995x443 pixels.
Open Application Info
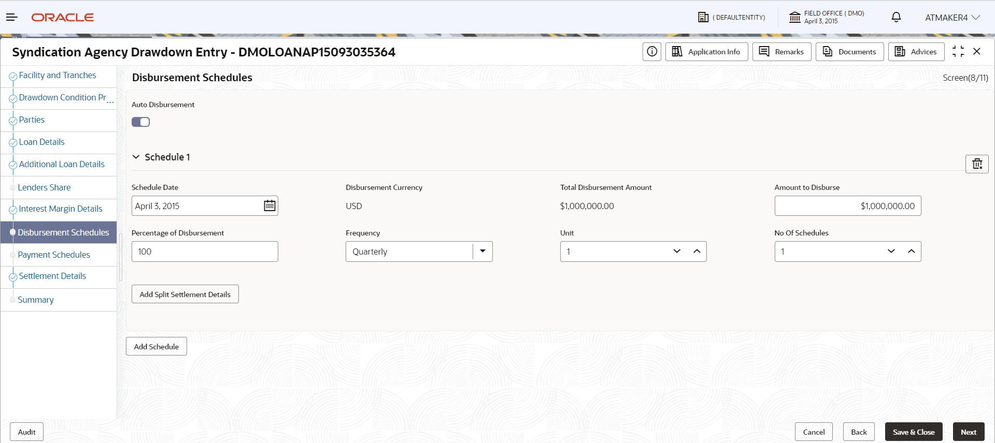(x=706, y=52)
